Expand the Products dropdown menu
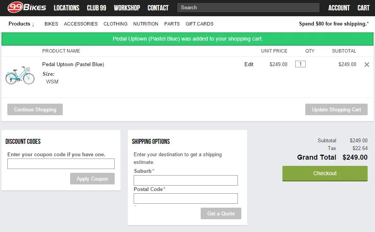The height and width of the screenshot is (232, 375). tap(22, 24)
